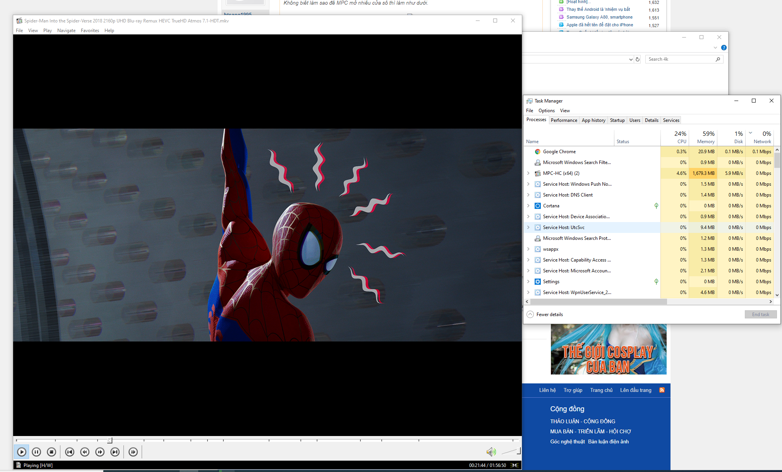
Task: Click the Search 4k input field
Action: pos(684,59)
